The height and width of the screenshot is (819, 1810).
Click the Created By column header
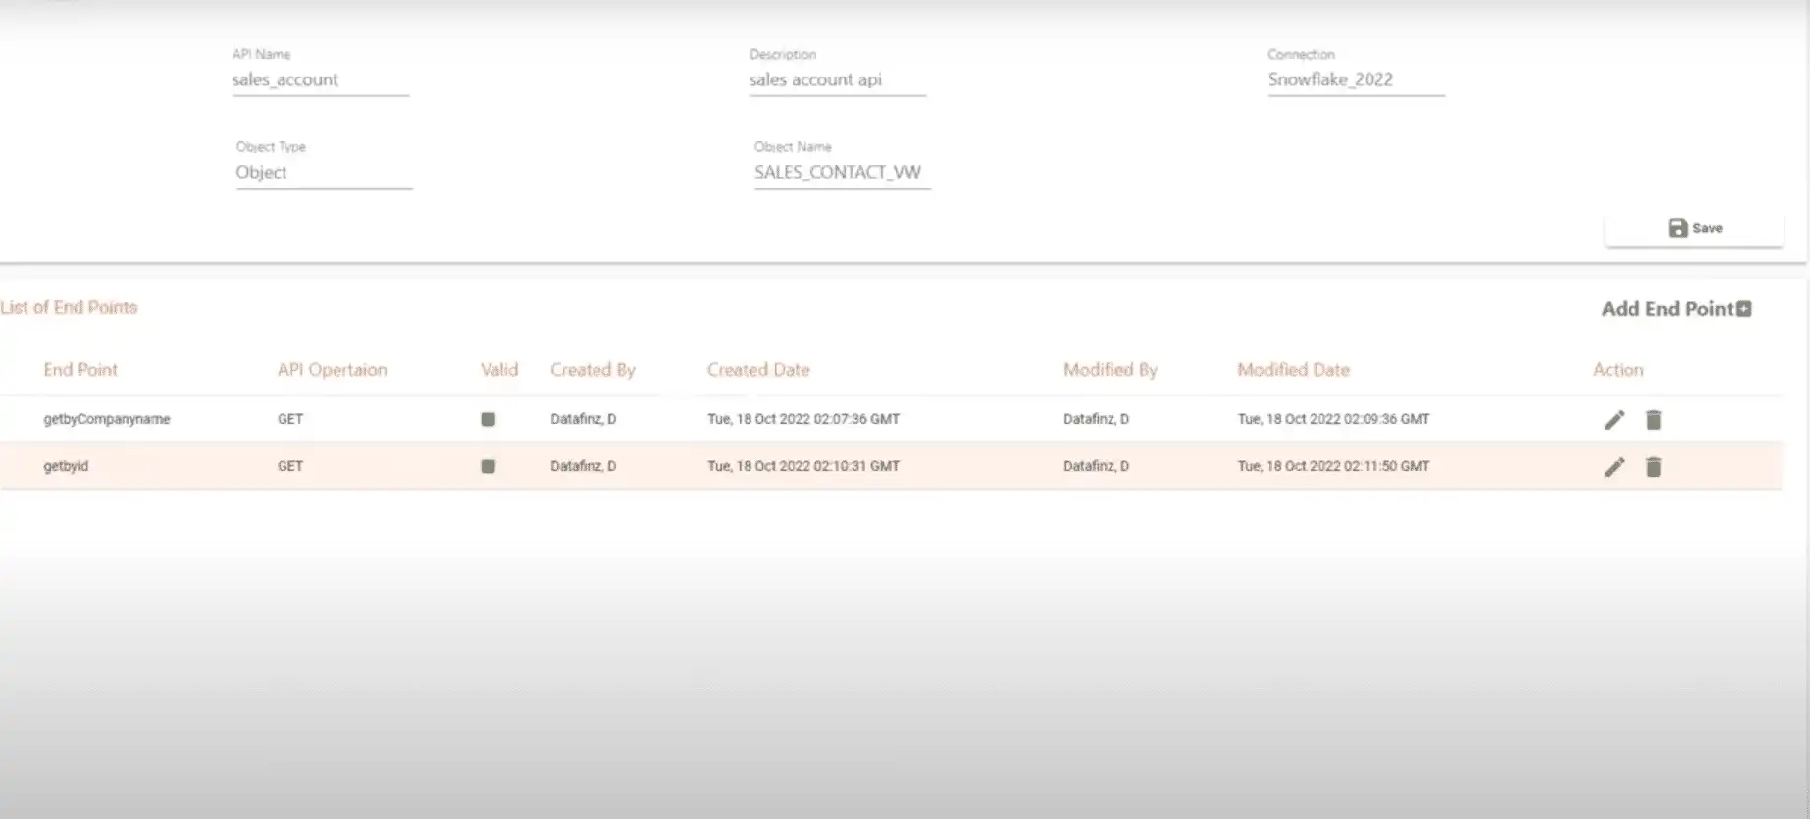tap(593, 370)
